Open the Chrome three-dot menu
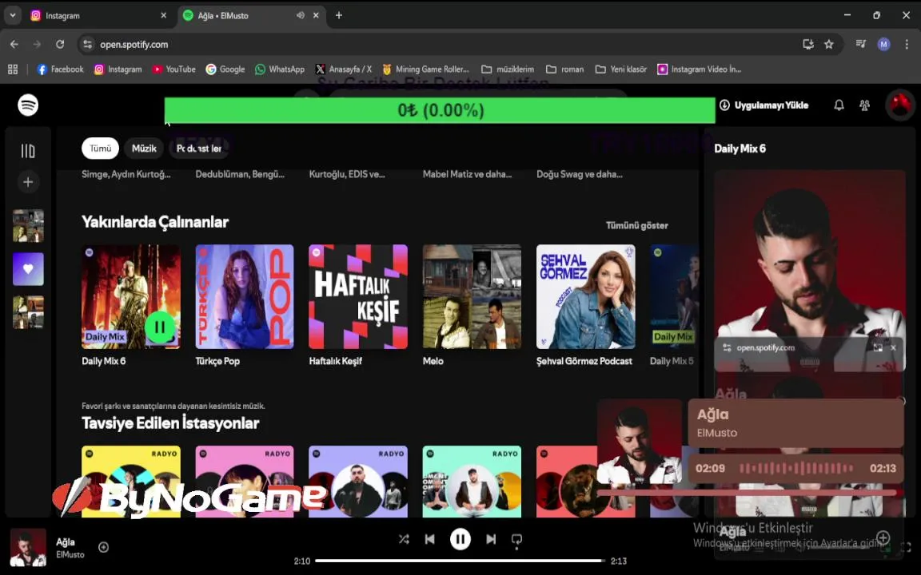Image resolution: width=921 pixels, height=575 pixels. (907, 44)
